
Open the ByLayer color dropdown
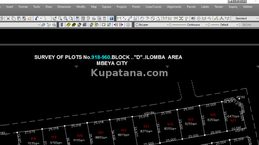[152, 25]
